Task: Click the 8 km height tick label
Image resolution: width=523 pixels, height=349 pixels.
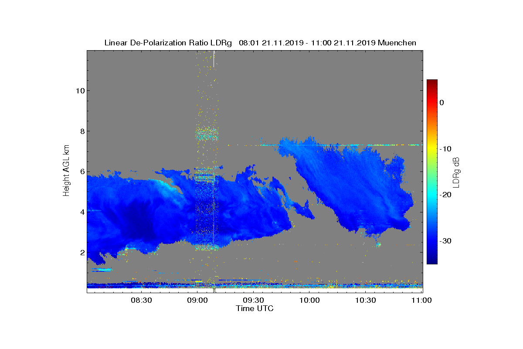Action: pyautogui.click(x=82, y=131)
